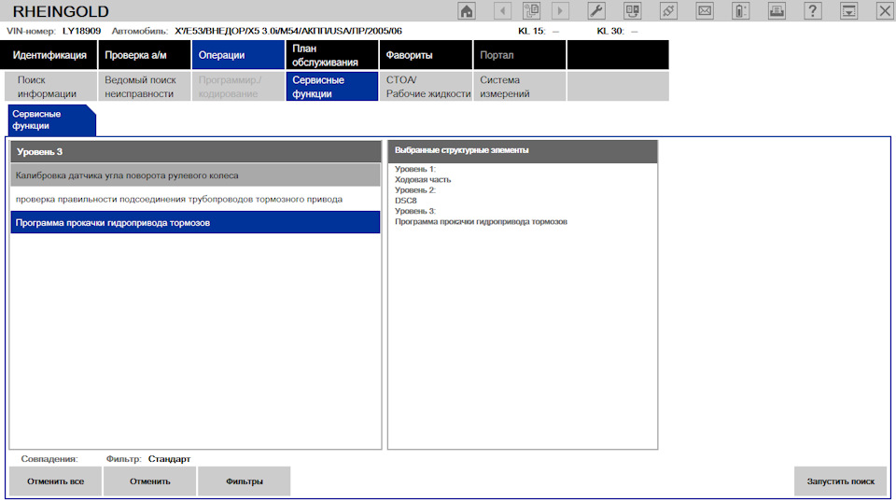Select Сервисные функции blue submenu

click(332, 86)
